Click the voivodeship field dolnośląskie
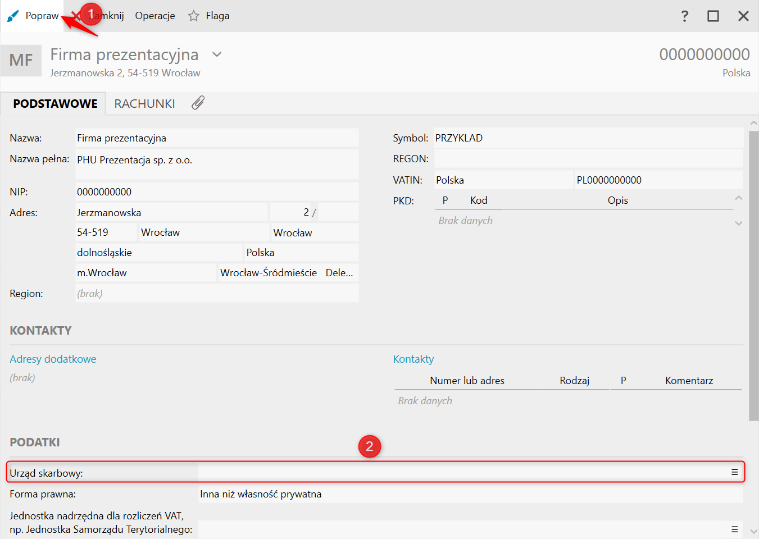This screenshot has width=759, height=539. 159,253
